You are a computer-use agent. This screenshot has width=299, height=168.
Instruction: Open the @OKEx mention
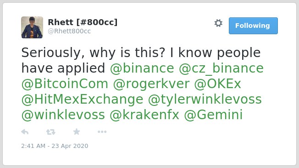(218, 84)
